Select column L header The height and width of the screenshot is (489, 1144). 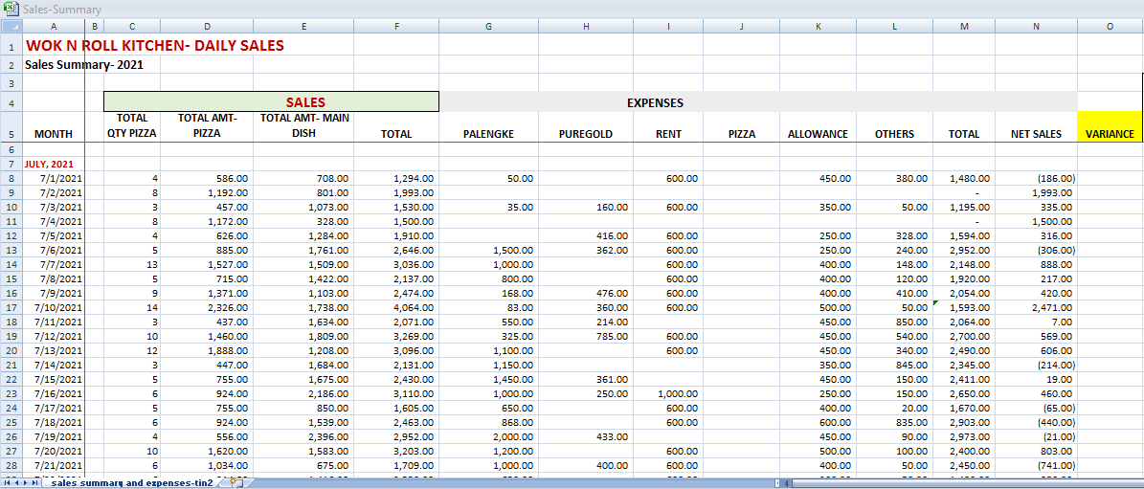click(894, 26)
